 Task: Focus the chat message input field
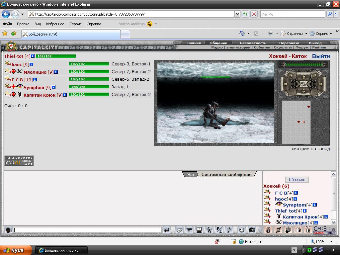(88, 230)
